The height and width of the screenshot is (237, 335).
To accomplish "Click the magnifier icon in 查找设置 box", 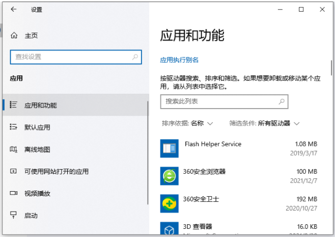I will [134, 57].
